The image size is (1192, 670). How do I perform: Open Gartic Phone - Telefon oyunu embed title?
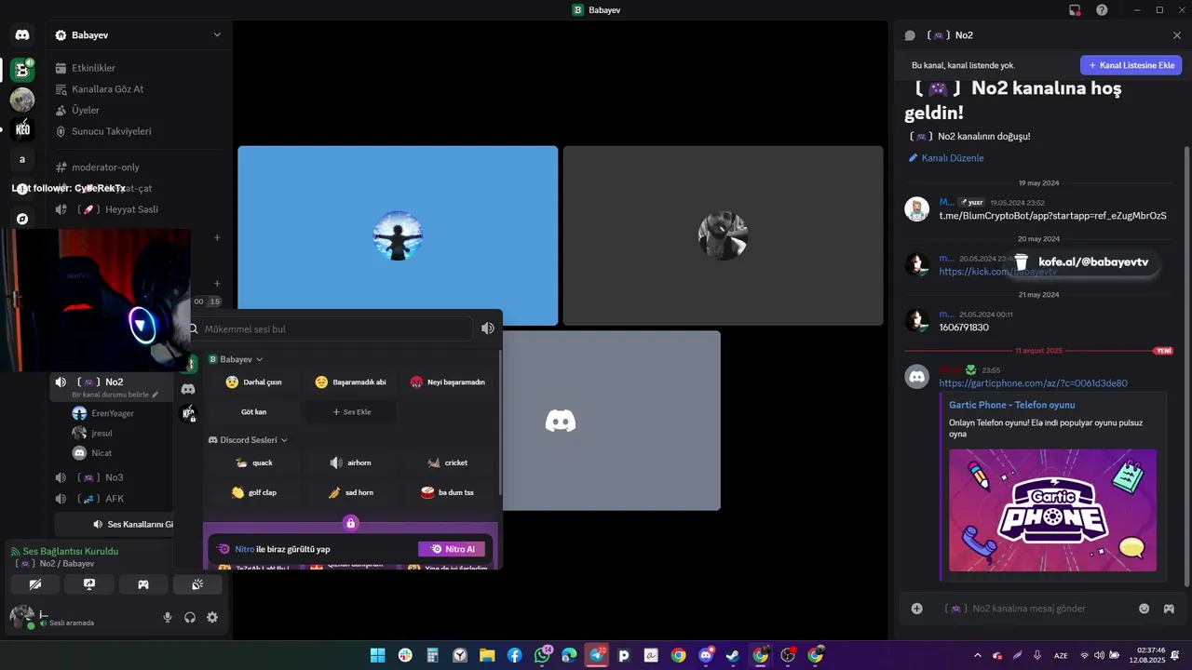1011,405
